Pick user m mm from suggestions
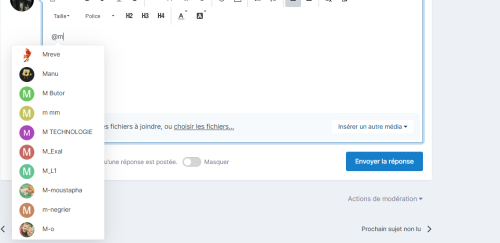The height and width of the screenshot is (243, 500). 58,113
